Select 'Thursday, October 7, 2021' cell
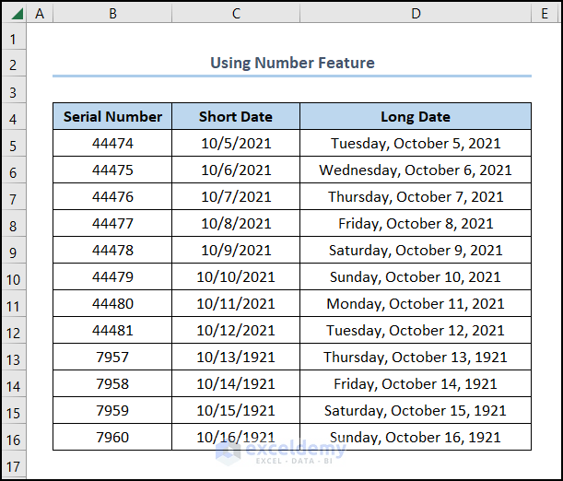This screenshot has width=563, height=481. (416, 196)
